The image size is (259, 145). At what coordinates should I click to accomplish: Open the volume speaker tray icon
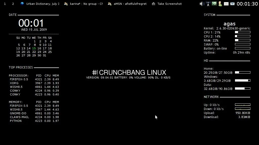coord(202,4)
